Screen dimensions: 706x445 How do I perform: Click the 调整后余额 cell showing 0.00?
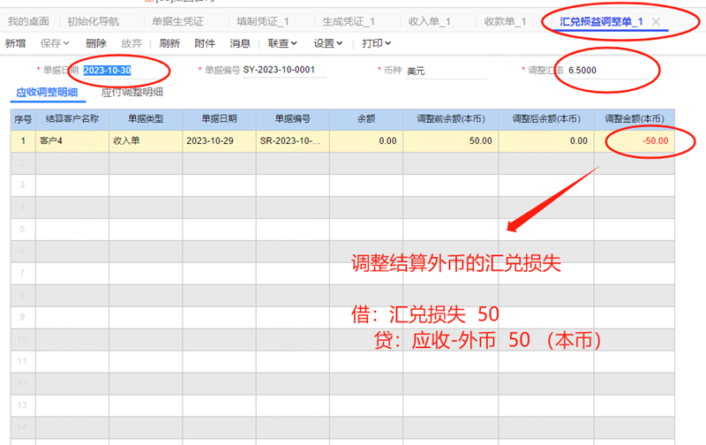(546, 141)
